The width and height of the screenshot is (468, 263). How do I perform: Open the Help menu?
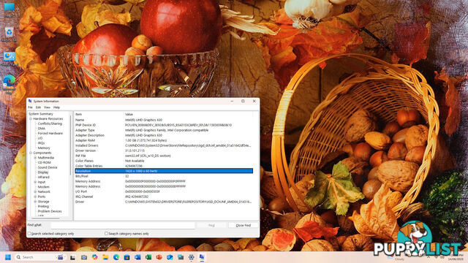[57, 107]
